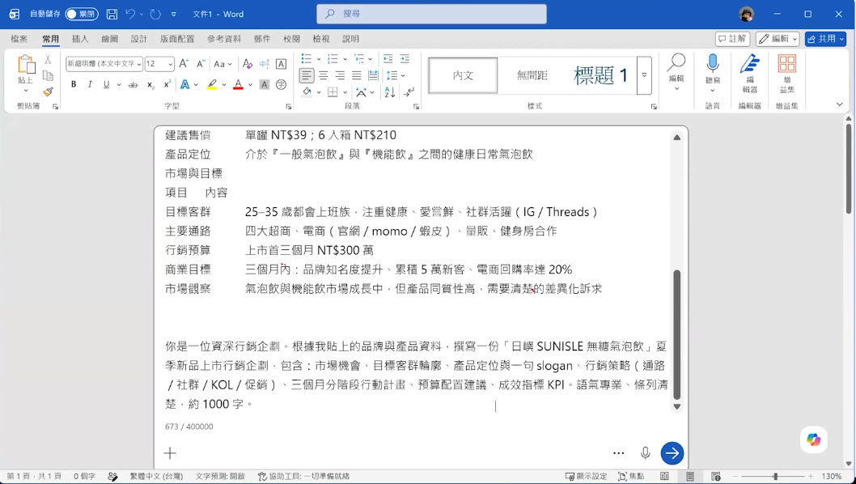Click the Copilot prompt scrollbar thumb
856x484 pixels.
pyautogui.click(x=677, y=334)
